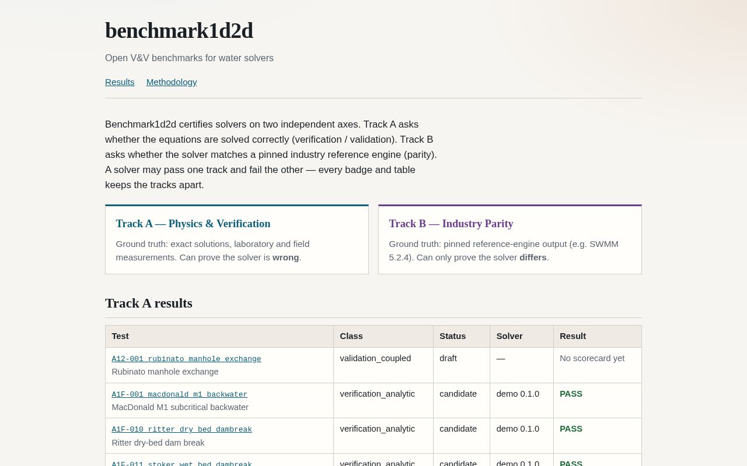
Task: Click PASS result for MacDonald M1 backwater
Action: 571,394
